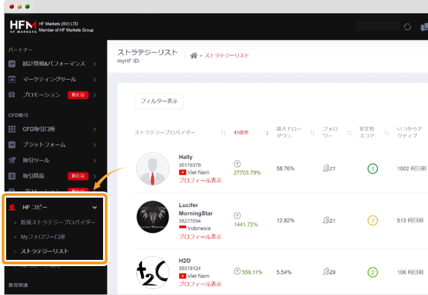Screen dimensions: 428x295
Task: Click the マーケティングツール sidebar icon
Action: [12, 80]
